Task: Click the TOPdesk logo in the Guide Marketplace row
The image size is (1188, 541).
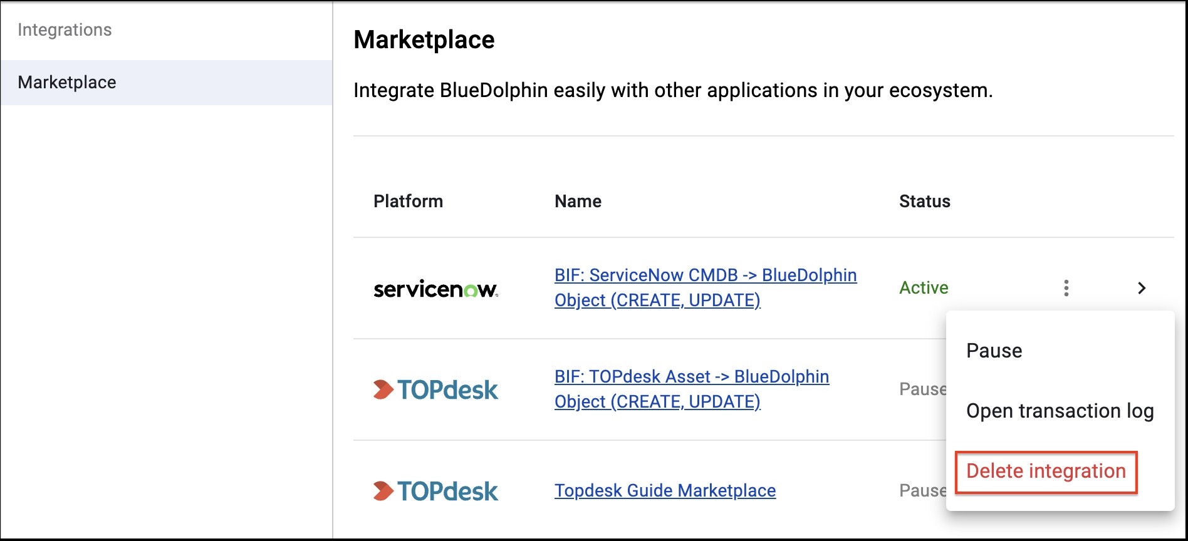Action: [x=435, y=491]
